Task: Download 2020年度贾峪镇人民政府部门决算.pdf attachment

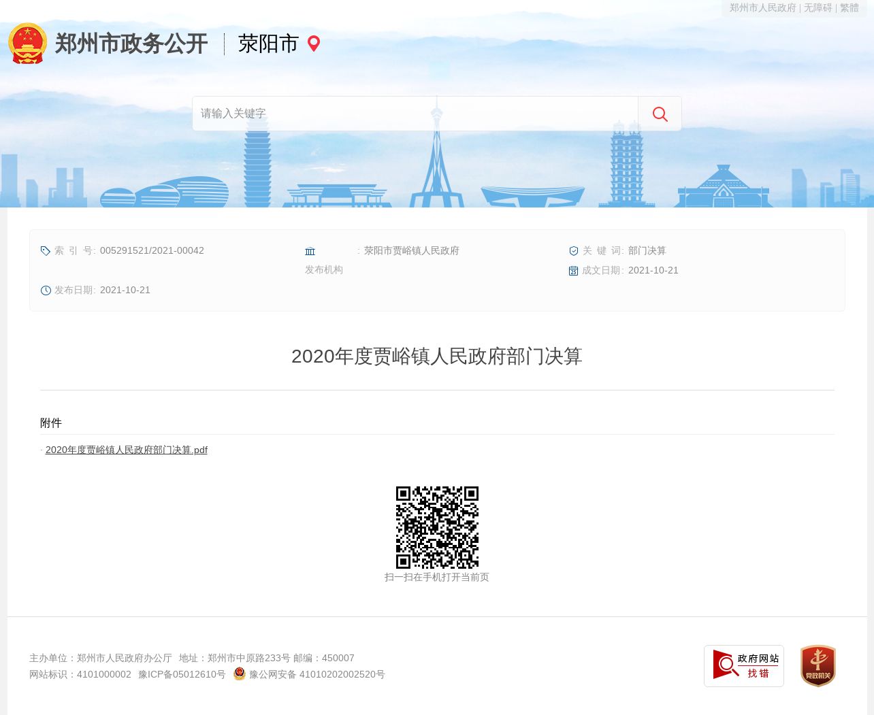Action: [127, 450]
